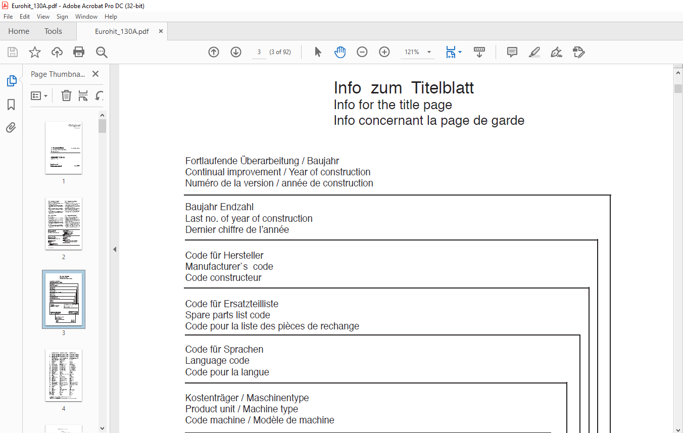Select the arrow selection tool
Screen dimensions: 683x433
pyautogui.click(x=318, y=52)
